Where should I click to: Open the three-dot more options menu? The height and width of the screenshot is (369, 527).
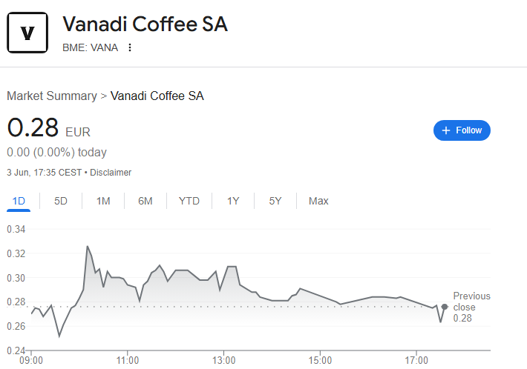click(x=130, y=48)
